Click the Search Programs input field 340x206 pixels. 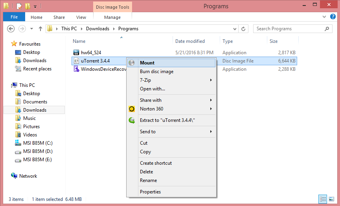click(x=293, y=29)
